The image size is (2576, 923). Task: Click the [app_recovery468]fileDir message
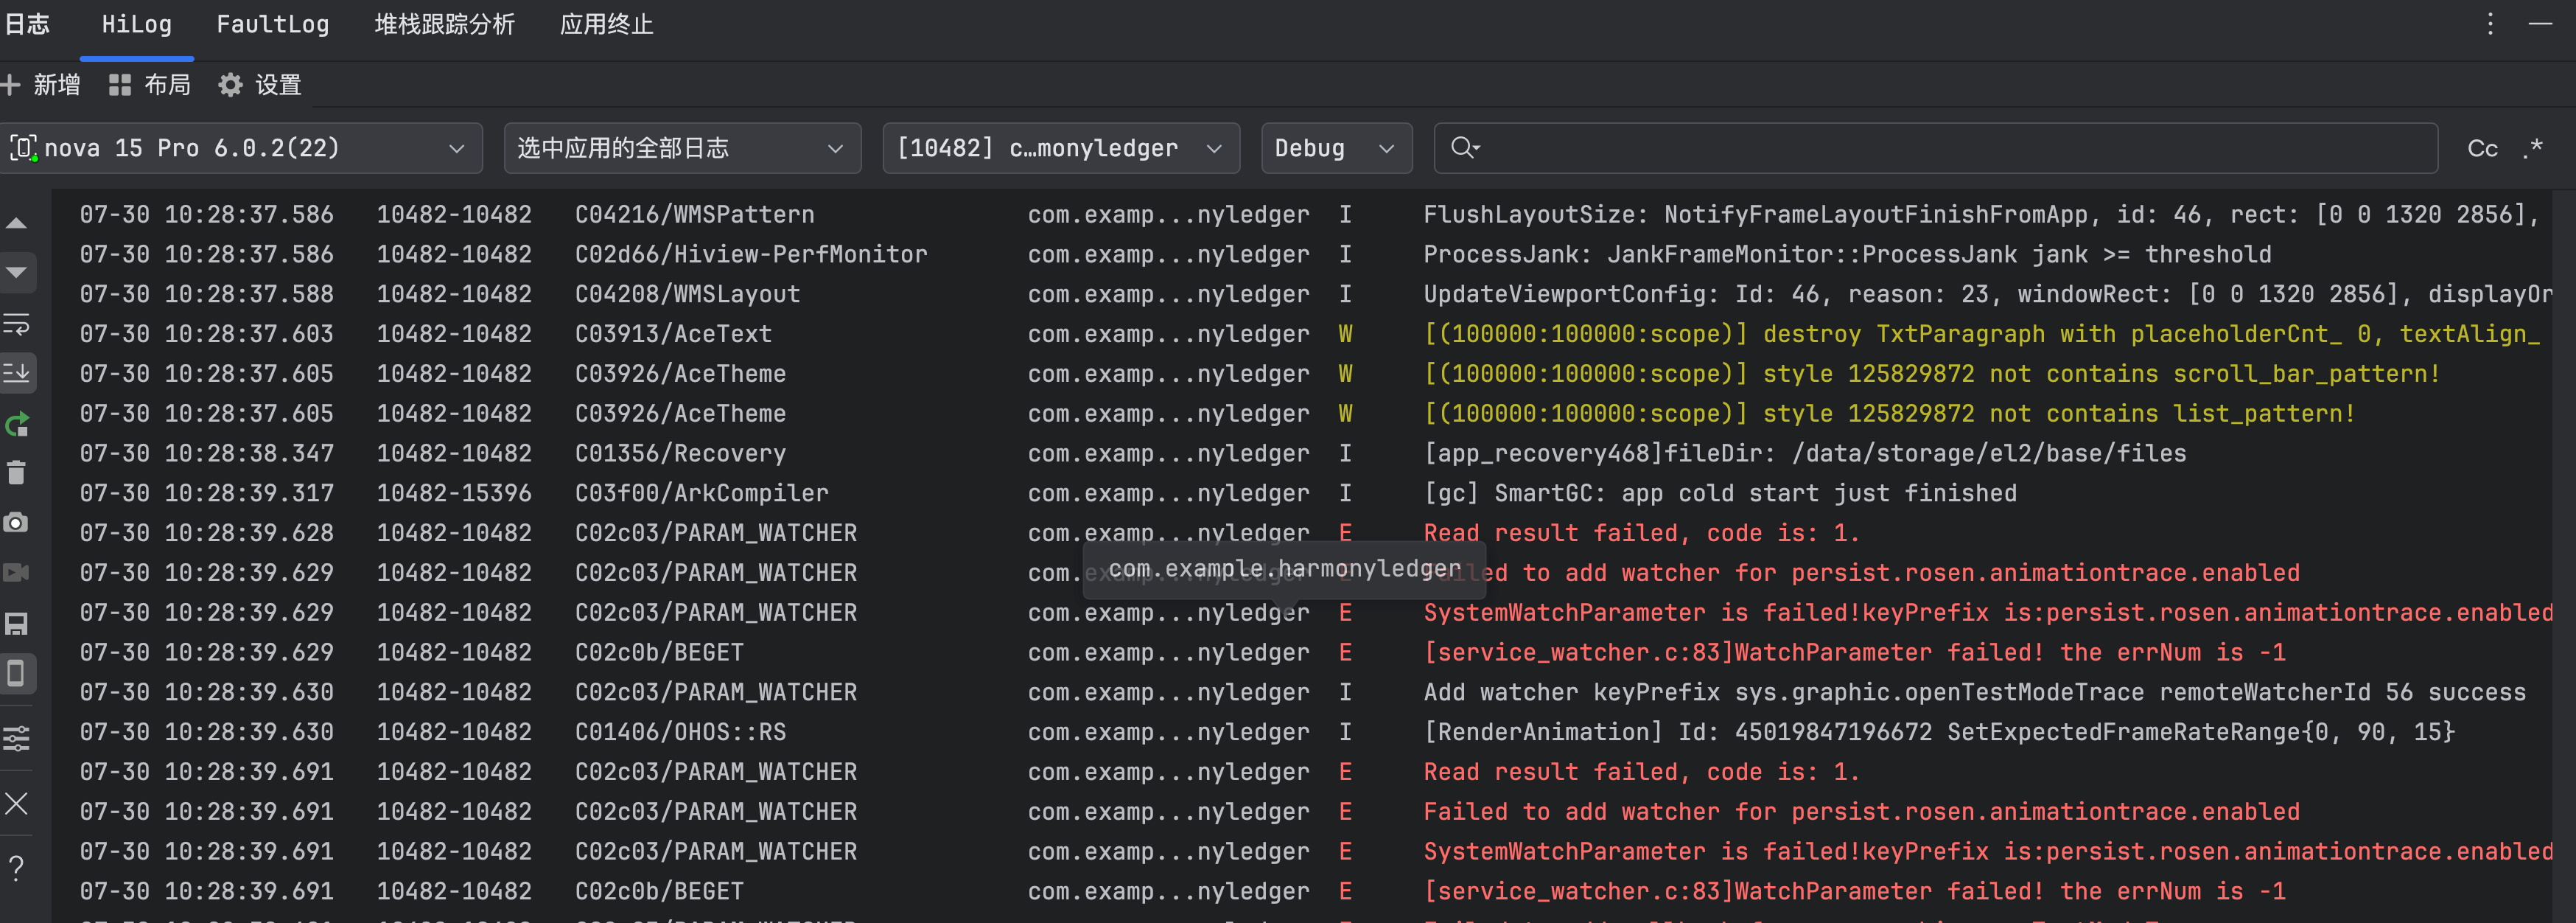pyautogui.click(x=1805, y=453)
